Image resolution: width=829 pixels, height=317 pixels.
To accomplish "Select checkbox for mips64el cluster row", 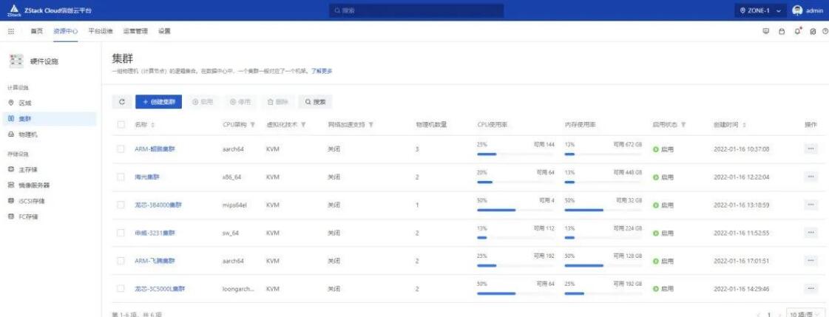I will click(x=121, y=205).
